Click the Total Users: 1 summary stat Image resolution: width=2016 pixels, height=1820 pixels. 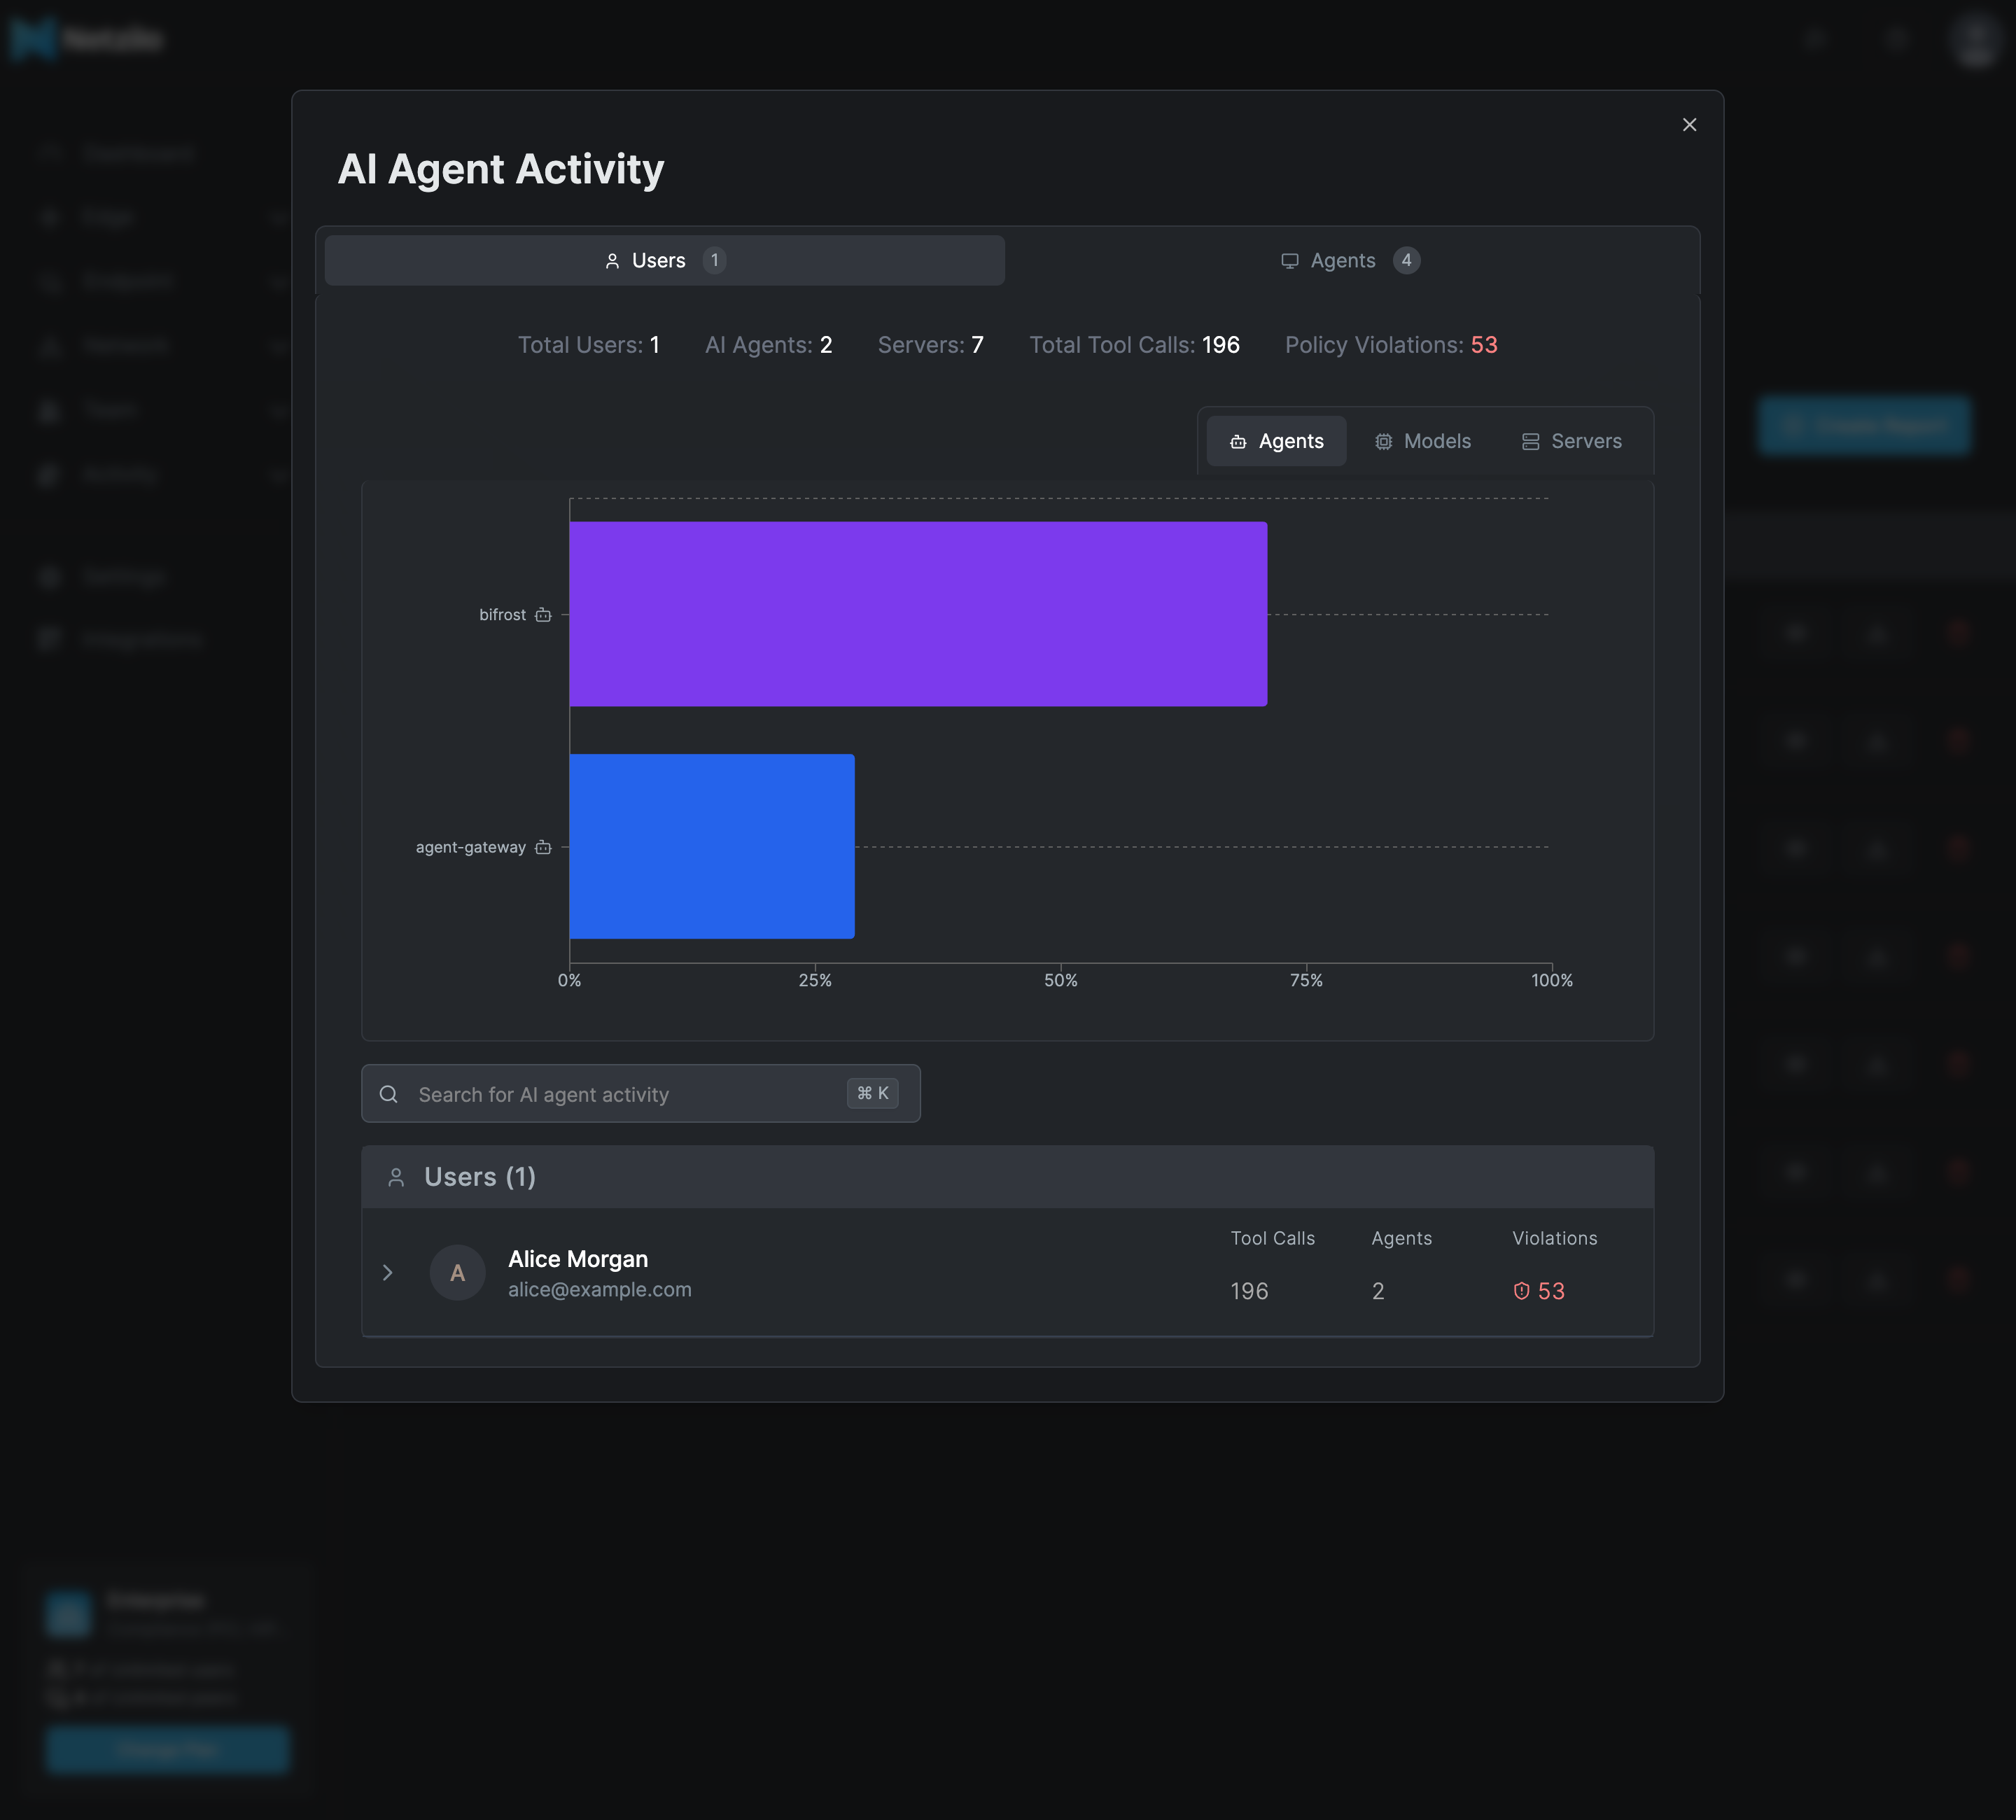pos(588,345)
